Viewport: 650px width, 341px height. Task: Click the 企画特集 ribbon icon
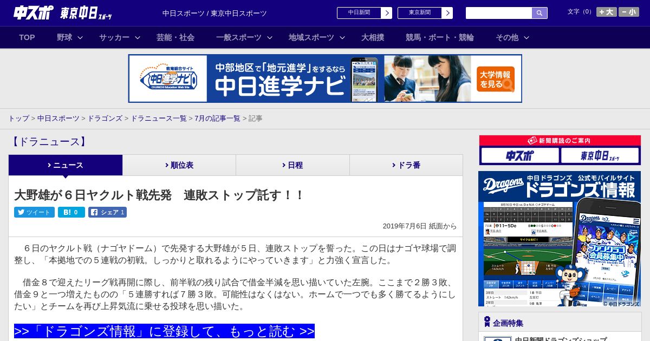tap(487, 322)
